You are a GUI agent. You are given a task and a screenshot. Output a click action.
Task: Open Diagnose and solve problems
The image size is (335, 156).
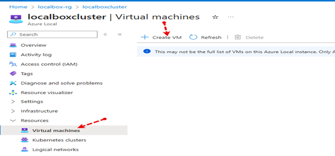coord(62,83)
